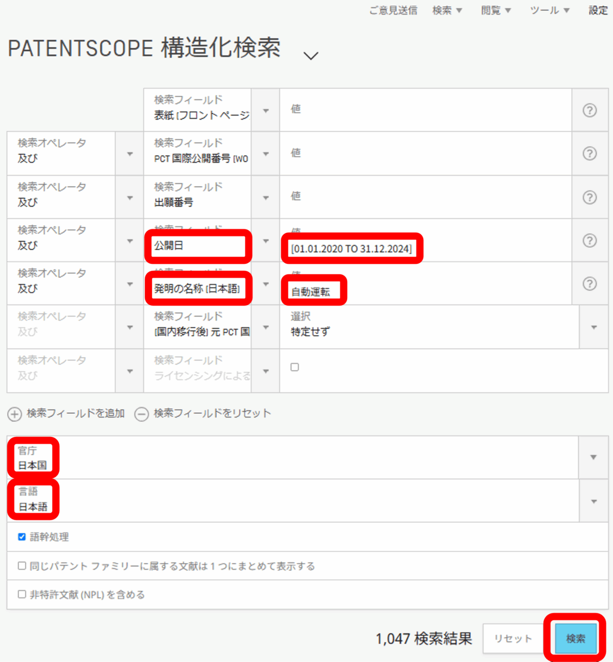The image size is (613, 662).
Task: Open the ツール menu
Action: [550, 10]
